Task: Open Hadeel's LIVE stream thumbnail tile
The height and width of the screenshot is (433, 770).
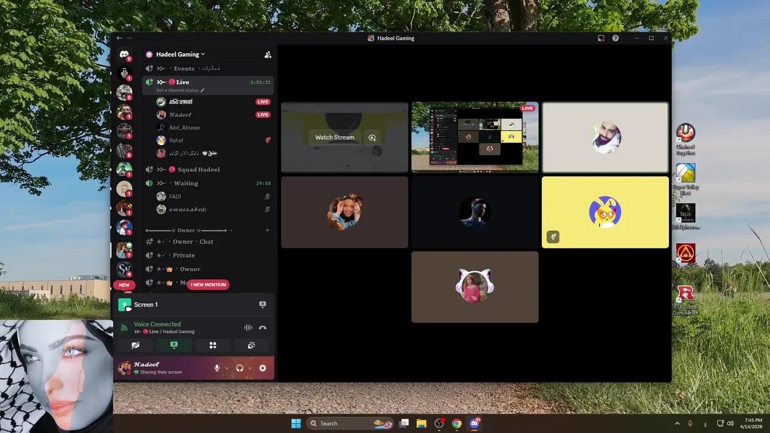Action: (475, 137)
